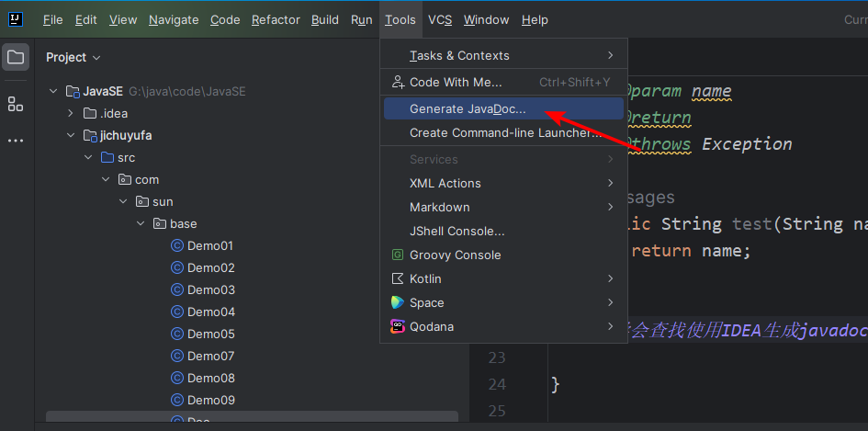Select Code With Me... menu item

tap(503, 82)
